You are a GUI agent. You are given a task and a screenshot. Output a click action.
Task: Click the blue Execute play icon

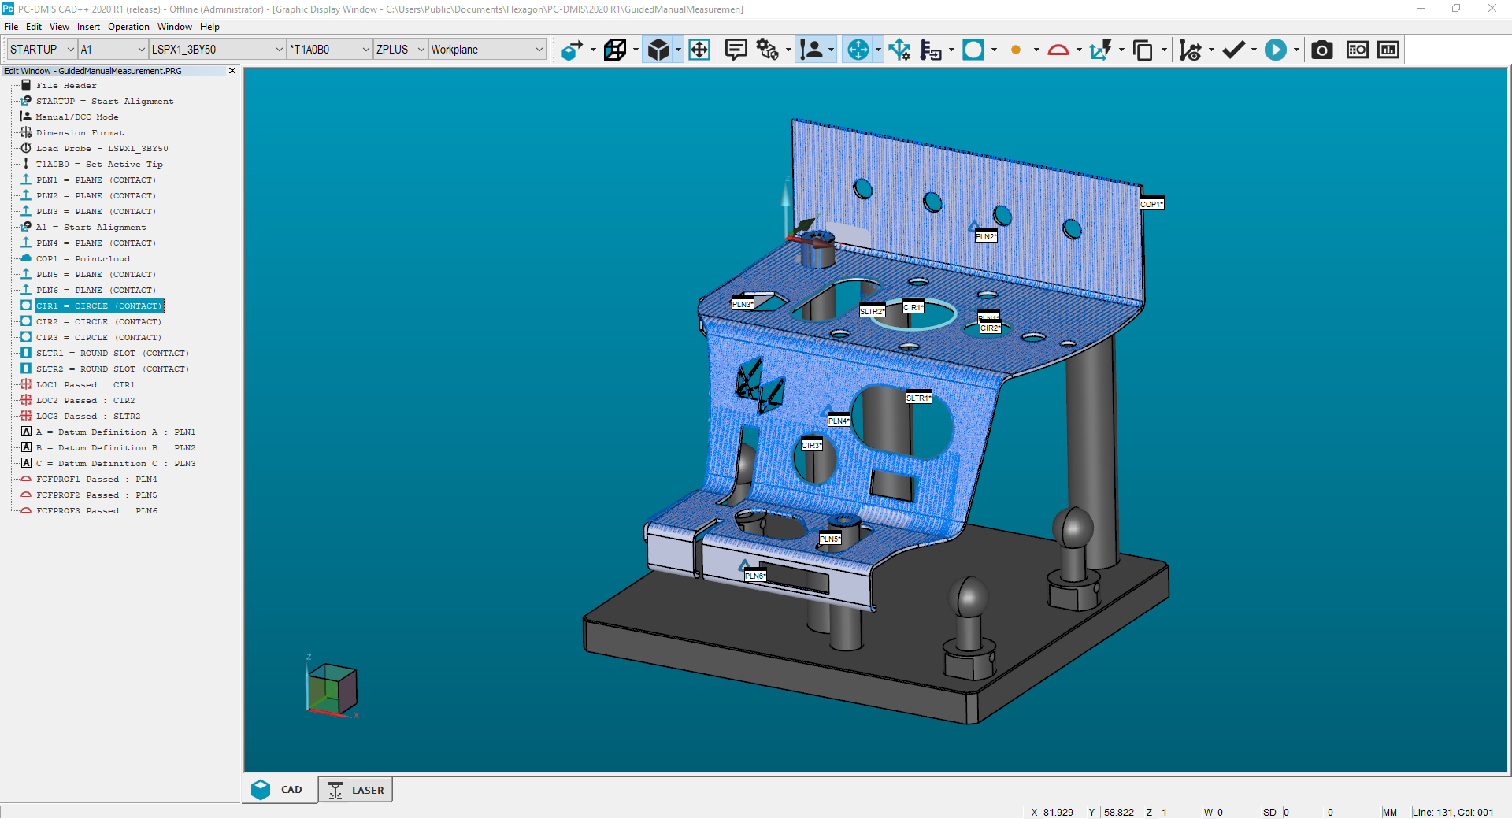1276,49
